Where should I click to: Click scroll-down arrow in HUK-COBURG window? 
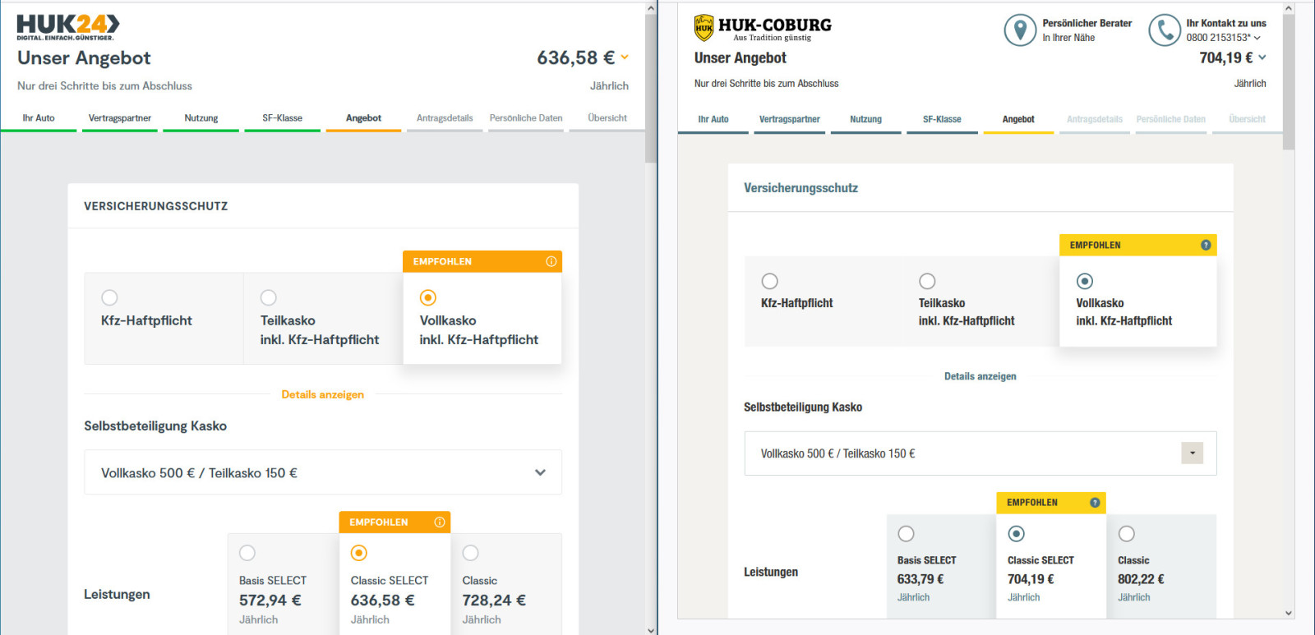[x=1288, y=613]
